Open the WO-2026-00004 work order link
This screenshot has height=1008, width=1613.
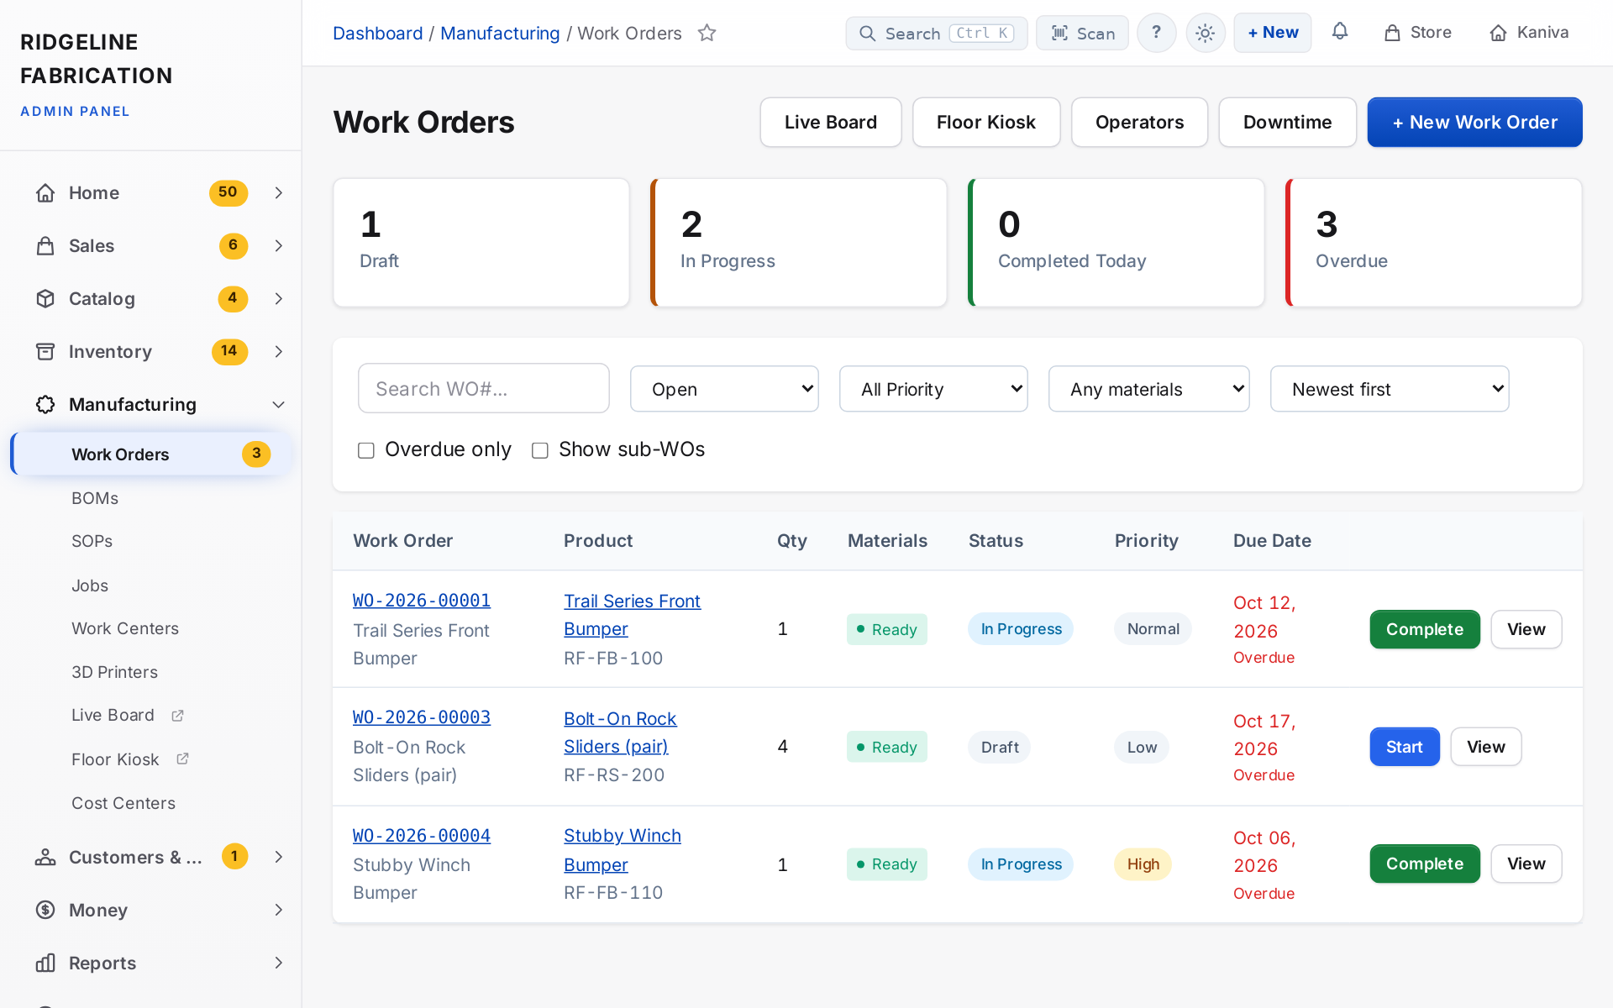pyautogui.click(x=422, y=836)
